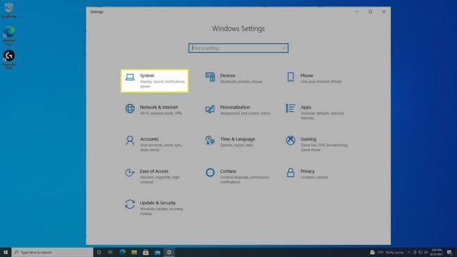Launch Microsoft Edge from the taskbar
Screen dimensions: 457x257
[122, 252]
